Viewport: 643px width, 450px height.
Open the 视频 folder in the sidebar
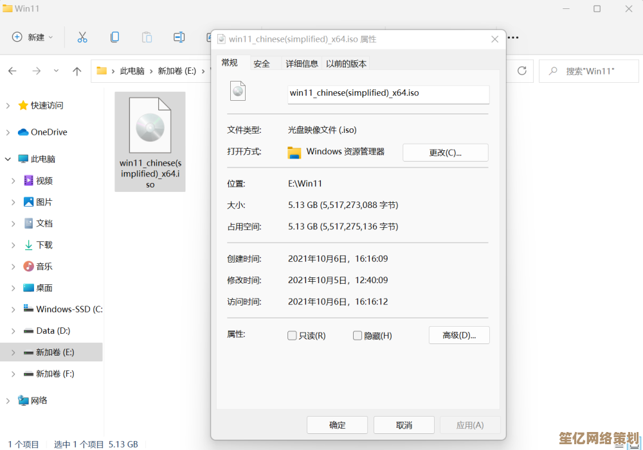click(x=44, y=180)
